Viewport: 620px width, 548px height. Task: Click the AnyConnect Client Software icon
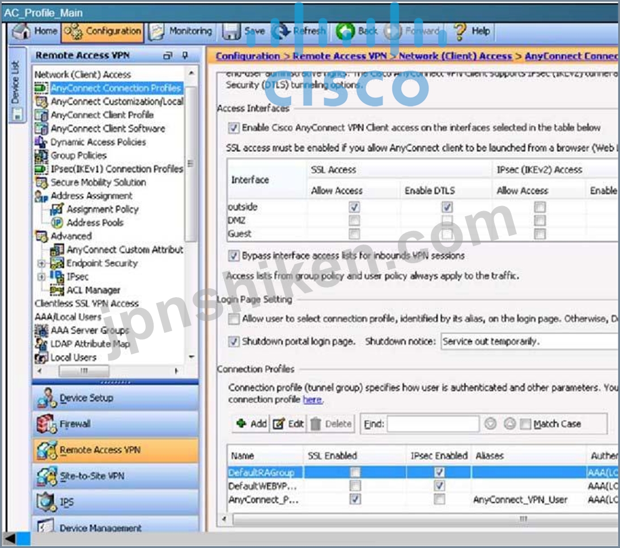[x=41, y=129]
